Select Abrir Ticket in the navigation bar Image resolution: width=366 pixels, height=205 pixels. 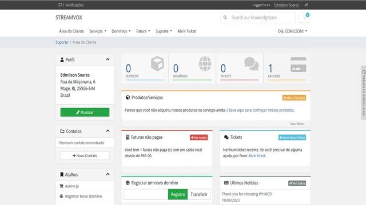pos(186,31)
